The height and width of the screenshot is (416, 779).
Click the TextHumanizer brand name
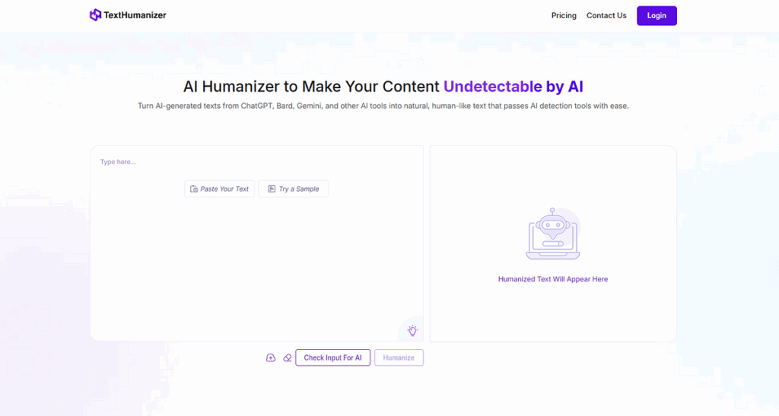pos(134,15)
